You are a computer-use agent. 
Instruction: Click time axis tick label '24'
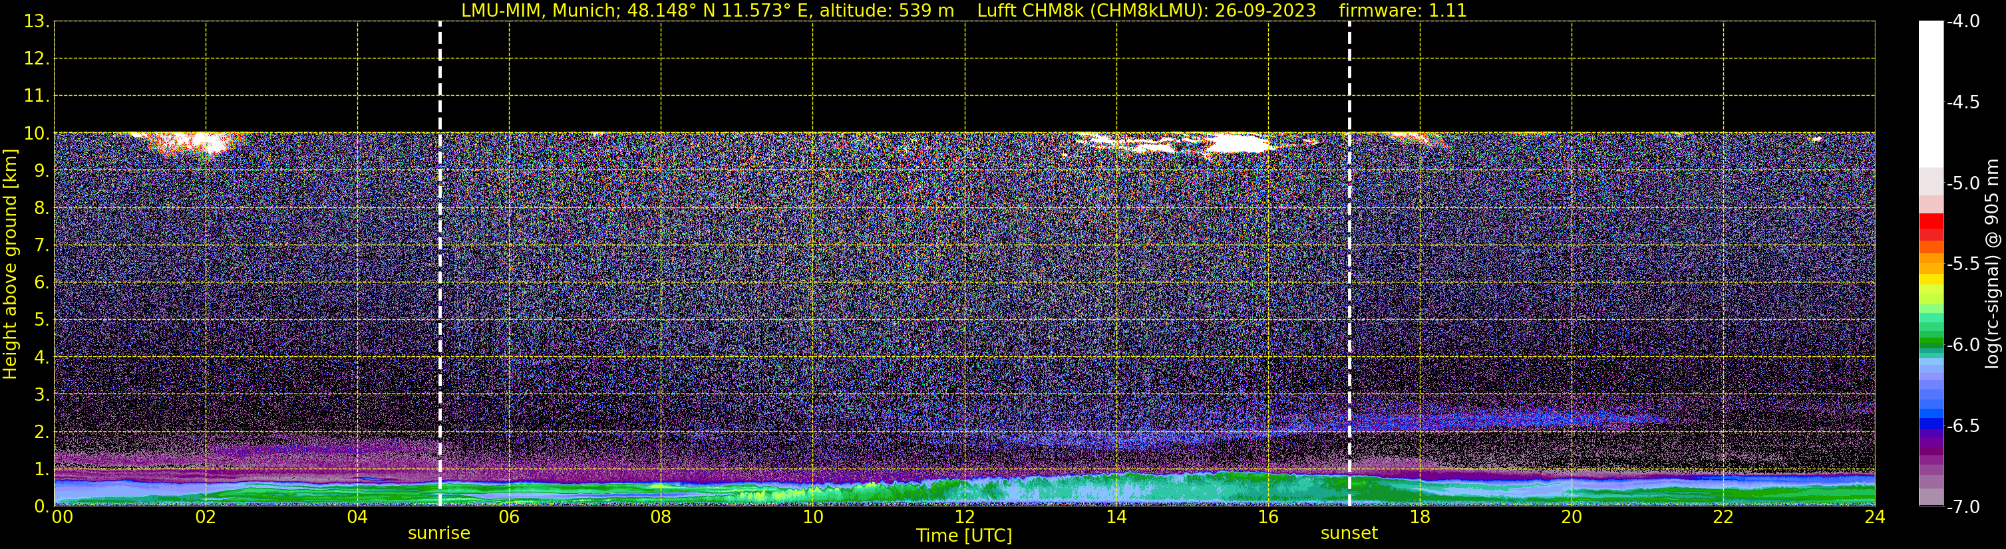click(x=1874, y=517)
